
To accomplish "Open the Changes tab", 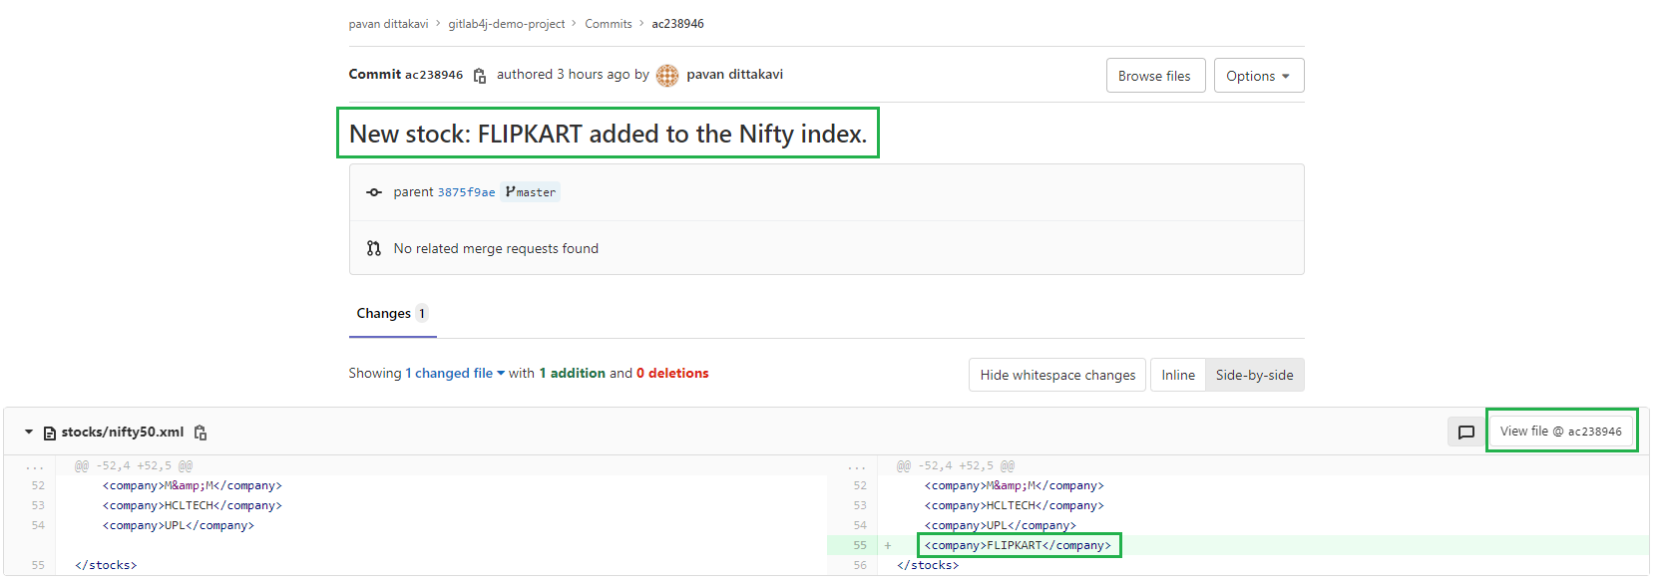I will (392, 313).
